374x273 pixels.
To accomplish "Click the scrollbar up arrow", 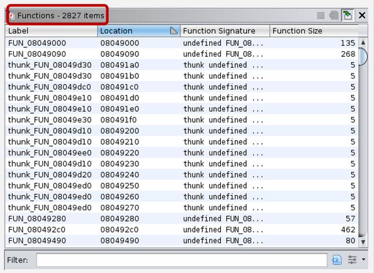I will click(364, 42).
